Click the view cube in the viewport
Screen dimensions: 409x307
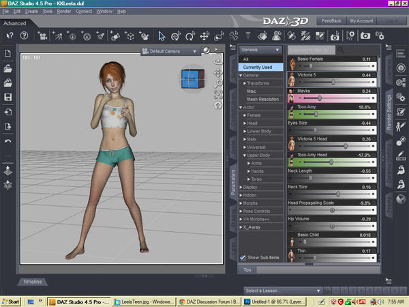190,79
